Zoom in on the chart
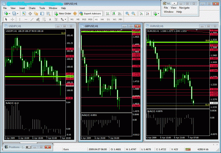 pyautogui.click(x=127, y=14)
